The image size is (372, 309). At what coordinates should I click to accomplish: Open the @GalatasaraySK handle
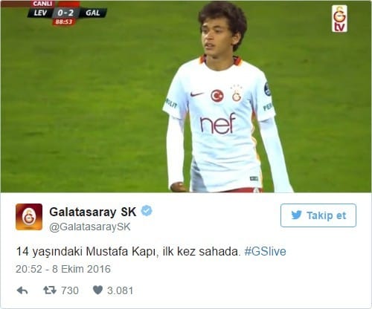90,227
